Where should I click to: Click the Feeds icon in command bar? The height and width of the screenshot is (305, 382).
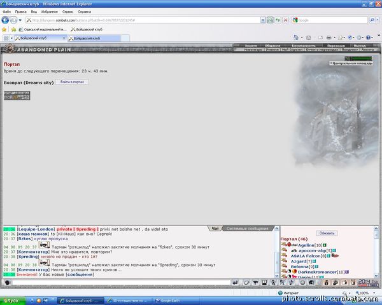click(x=309, y=37)
